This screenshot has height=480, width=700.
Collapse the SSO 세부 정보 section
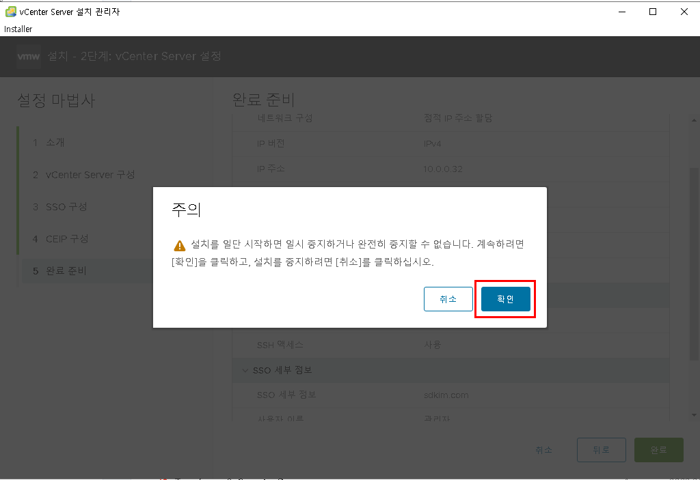(x=245, y=370)
